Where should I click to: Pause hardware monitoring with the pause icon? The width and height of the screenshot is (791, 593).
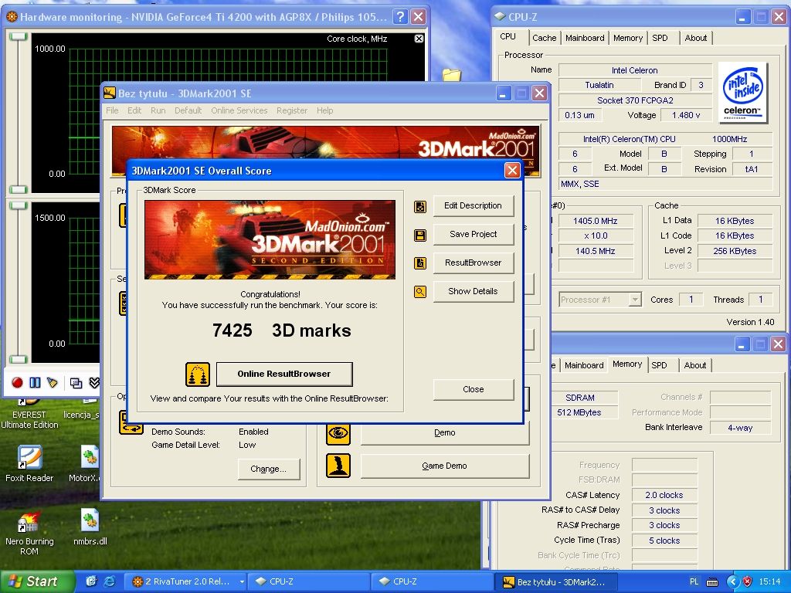35,383
